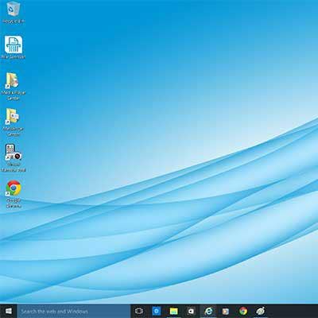Viewport: 318px width, 318px height.
Task: Click the empty taskbar area at far right
Action: click(293, 311)
